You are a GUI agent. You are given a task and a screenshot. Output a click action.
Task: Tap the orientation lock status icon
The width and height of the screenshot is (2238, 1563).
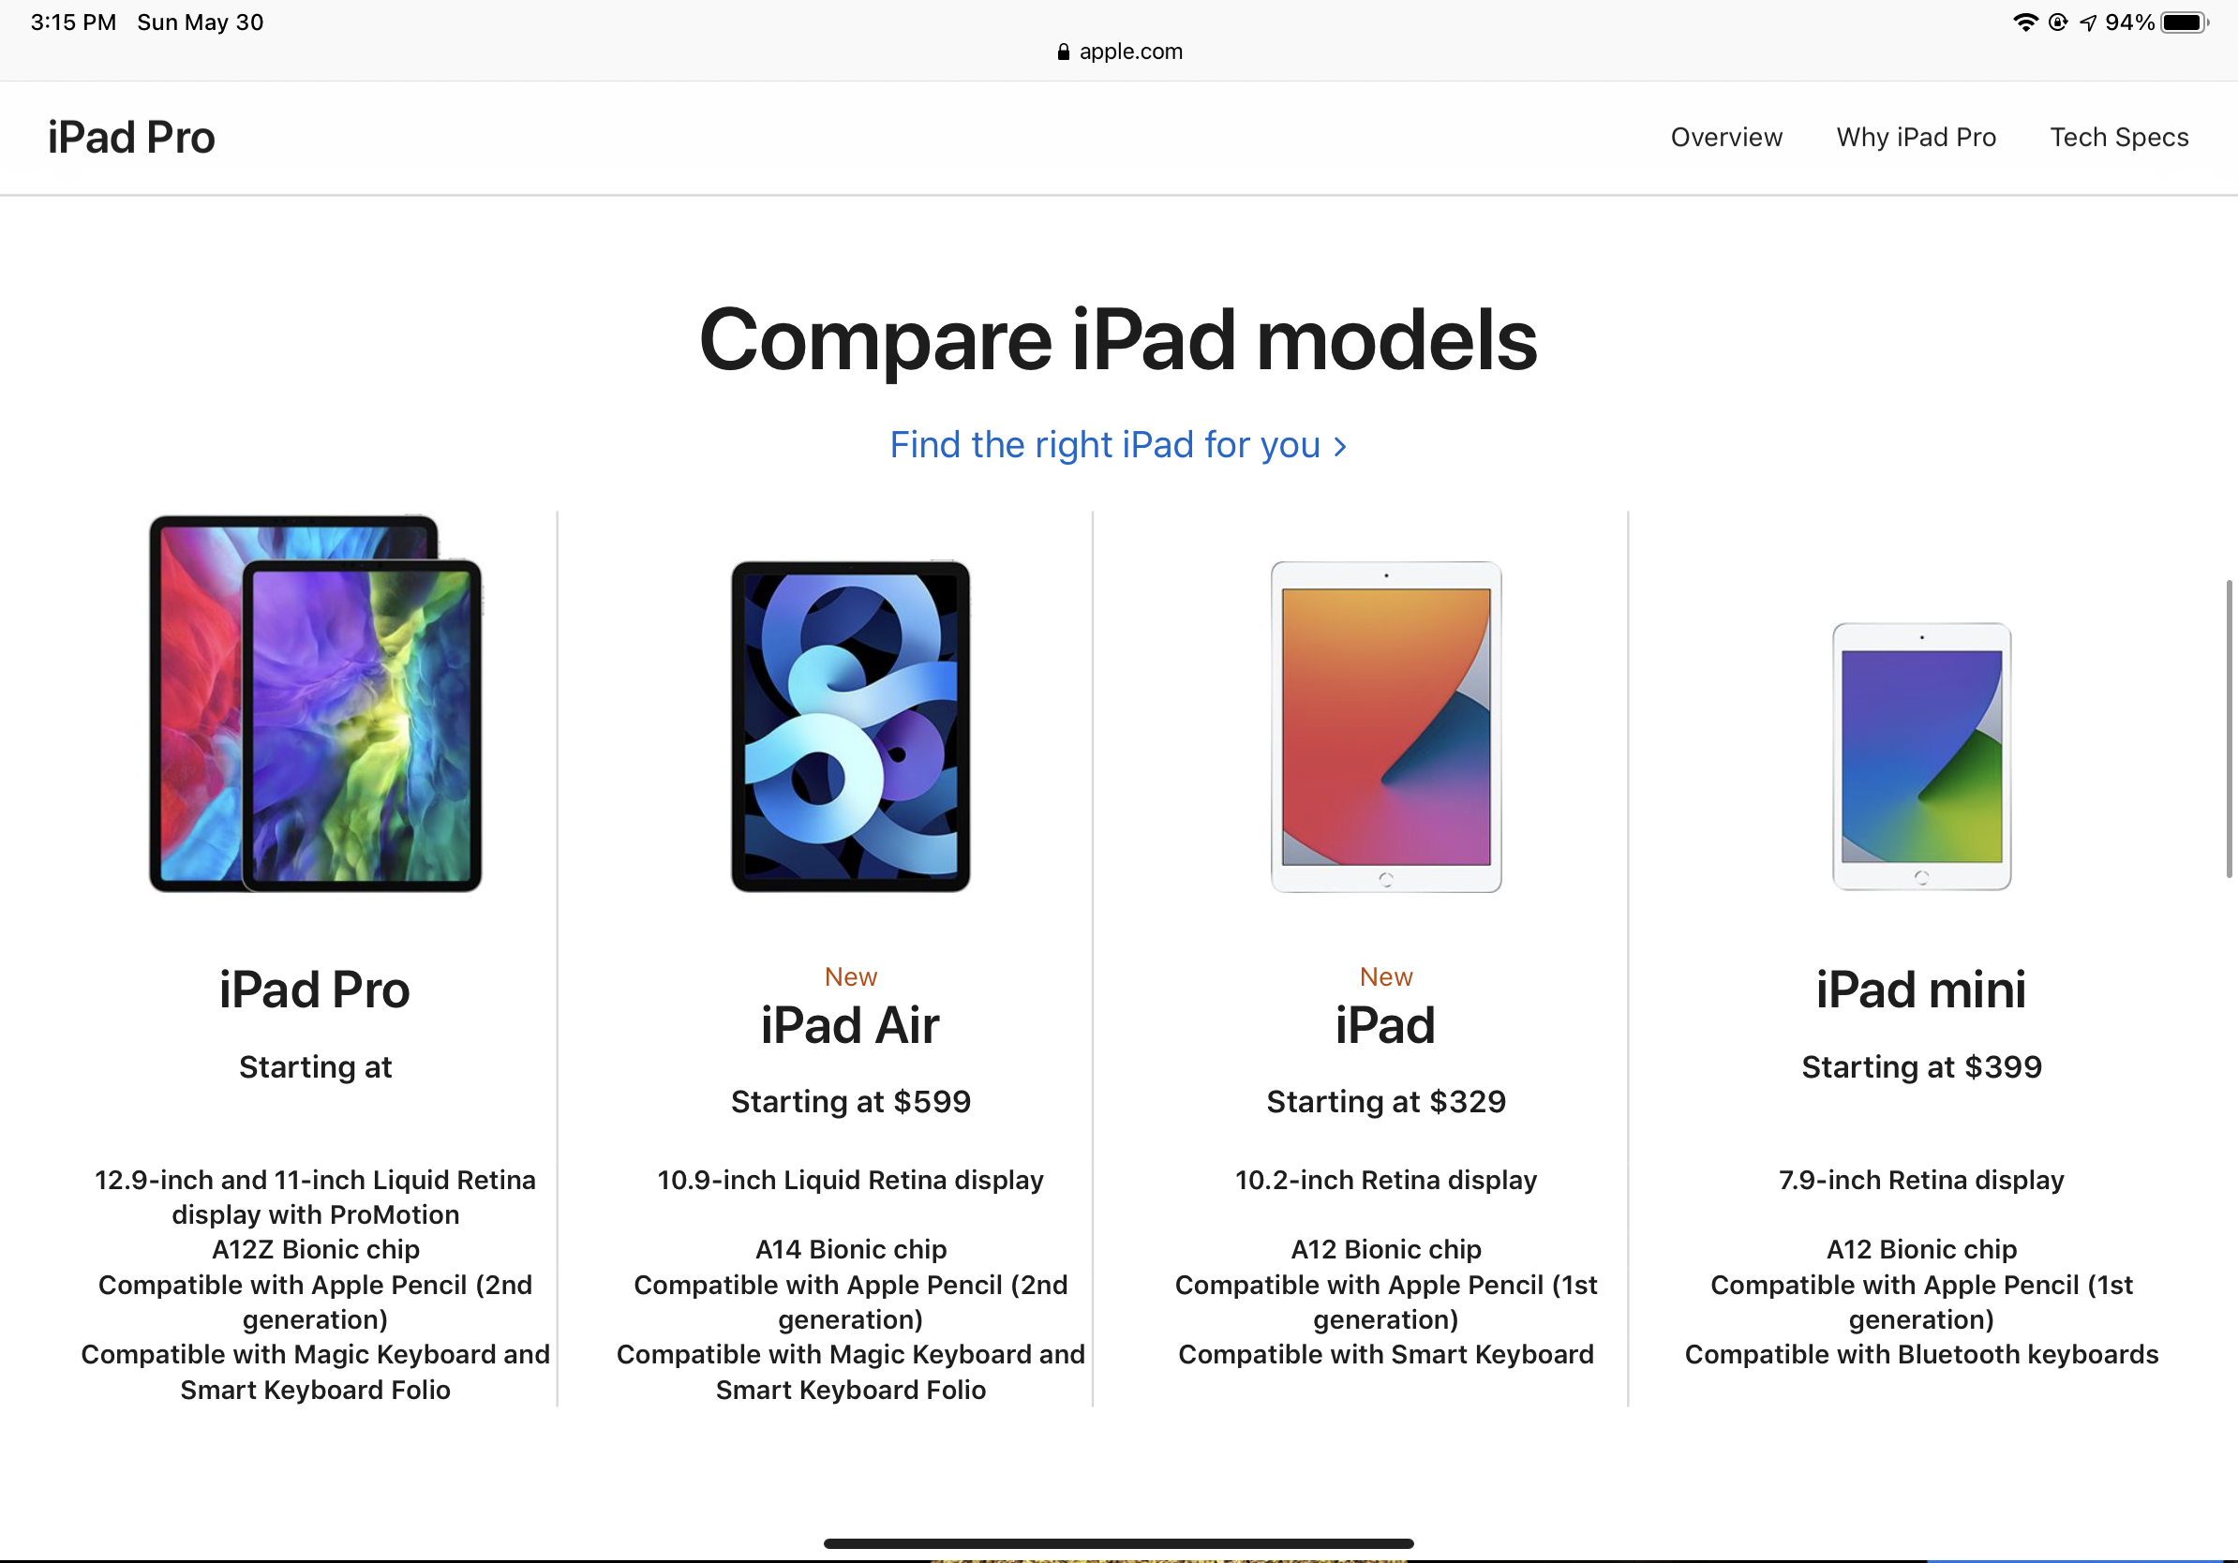pos(2058,22)
